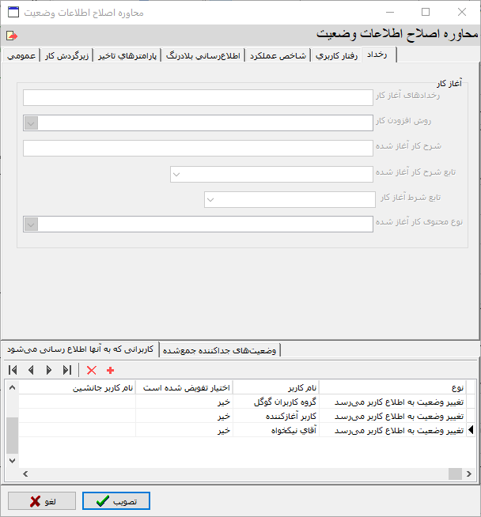Click the exit icon below the title bar
Viewport: 481px width, 517px height.
click(x=11, y=36)
